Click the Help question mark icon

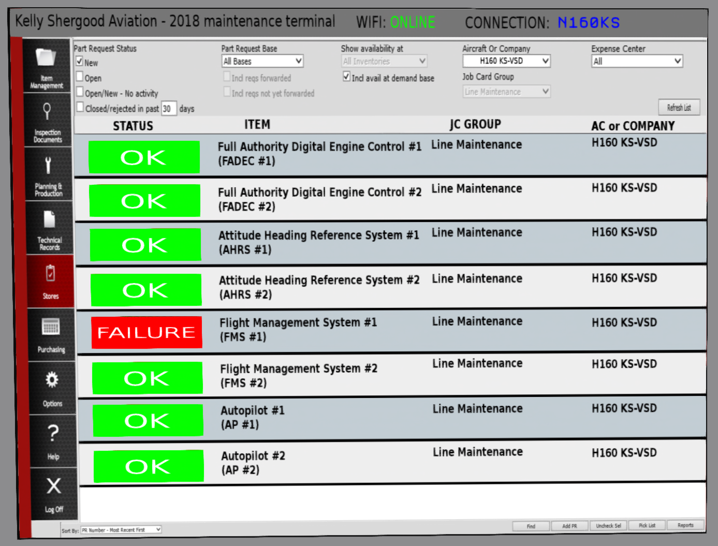pyautogui.click(x=53, y=433)
